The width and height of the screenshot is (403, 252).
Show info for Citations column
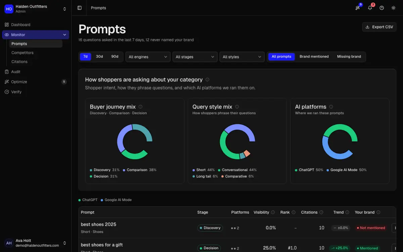pos(321,212)
